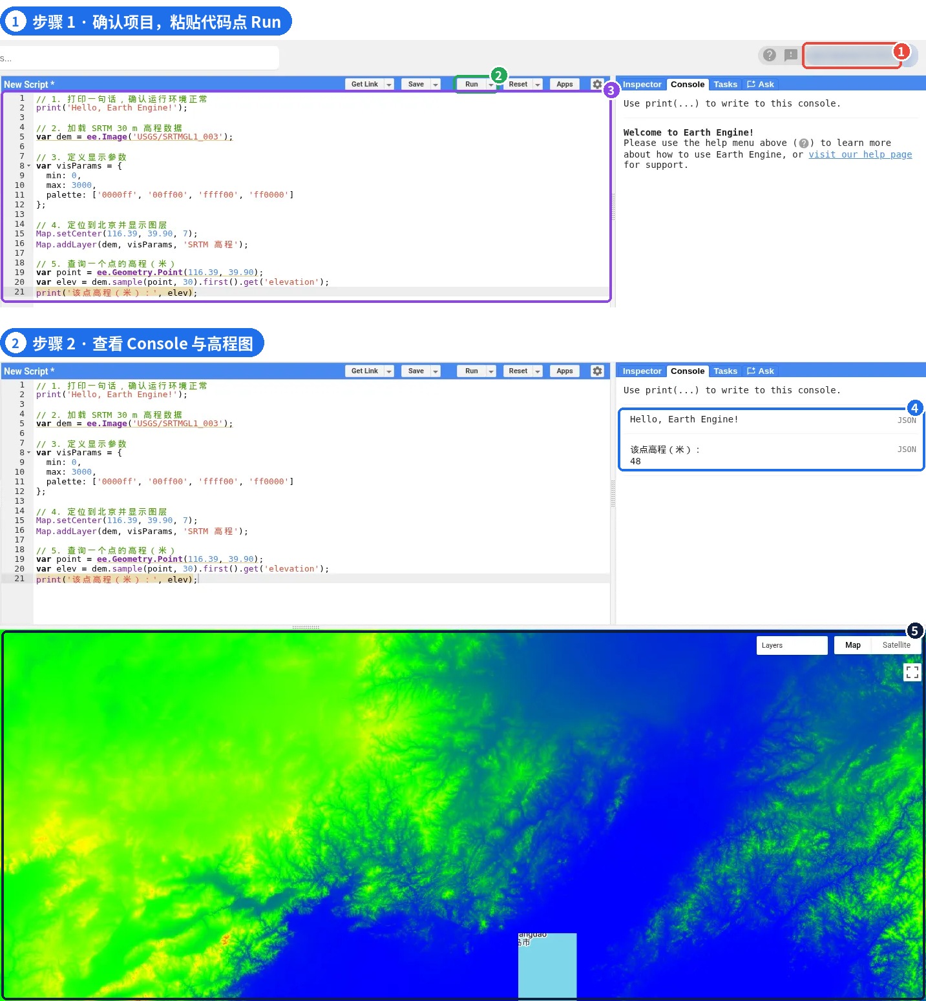
Task: Switch to Tasks tab in top panel
Action: pyautogui.click(x=725, y=84)
